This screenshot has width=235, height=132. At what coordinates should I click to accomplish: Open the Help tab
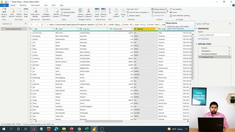click(61, 5)
